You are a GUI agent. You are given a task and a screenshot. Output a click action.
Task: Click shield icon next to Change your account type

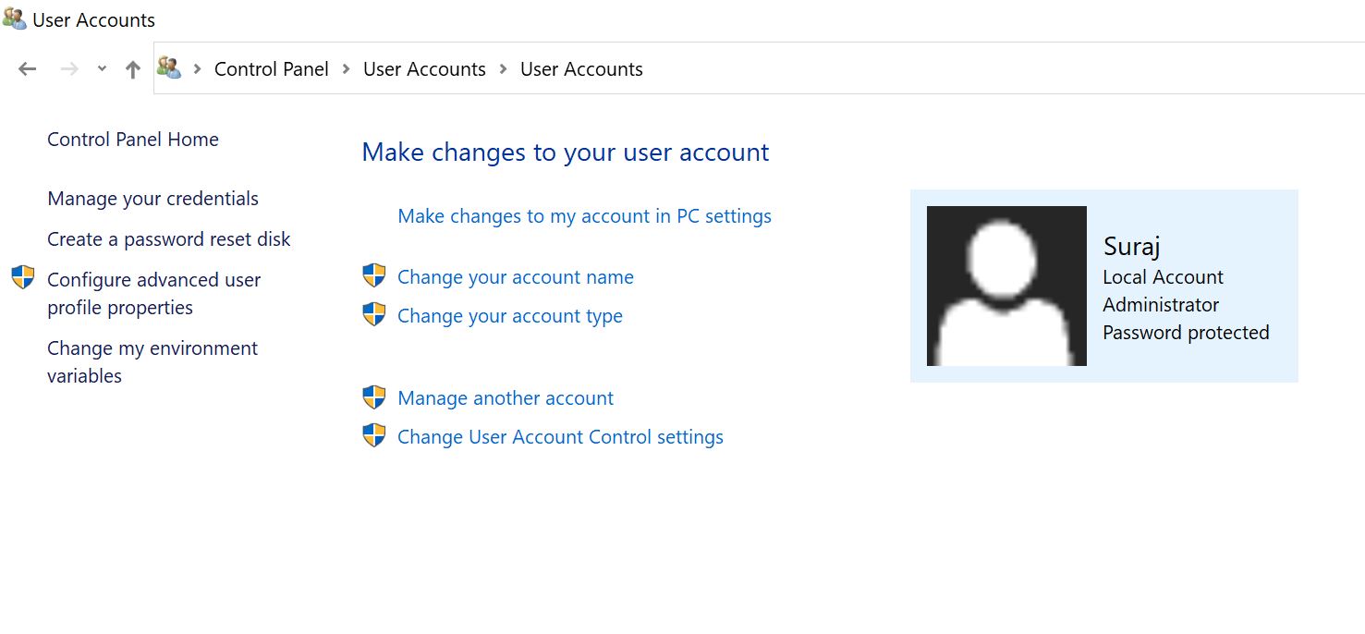click(373, 314)
